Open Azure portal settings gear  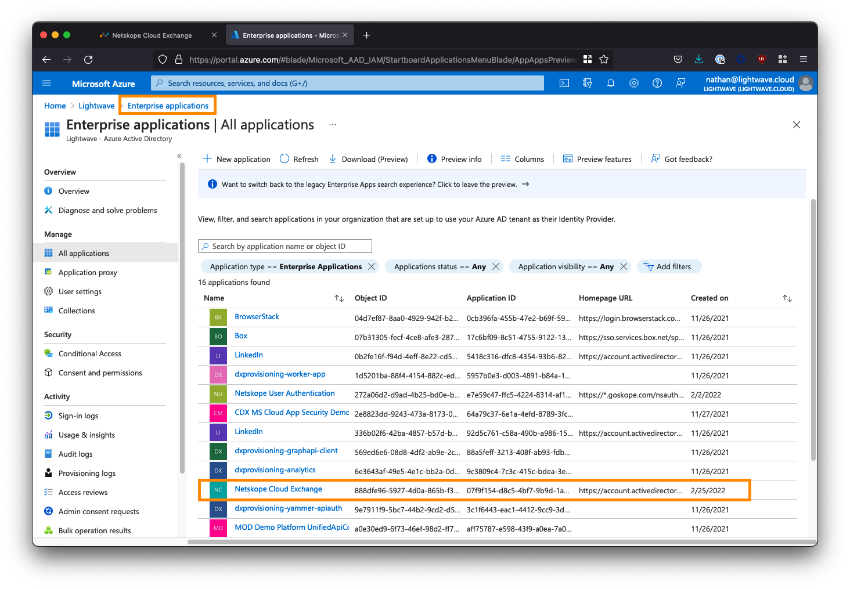click(633, 84)
